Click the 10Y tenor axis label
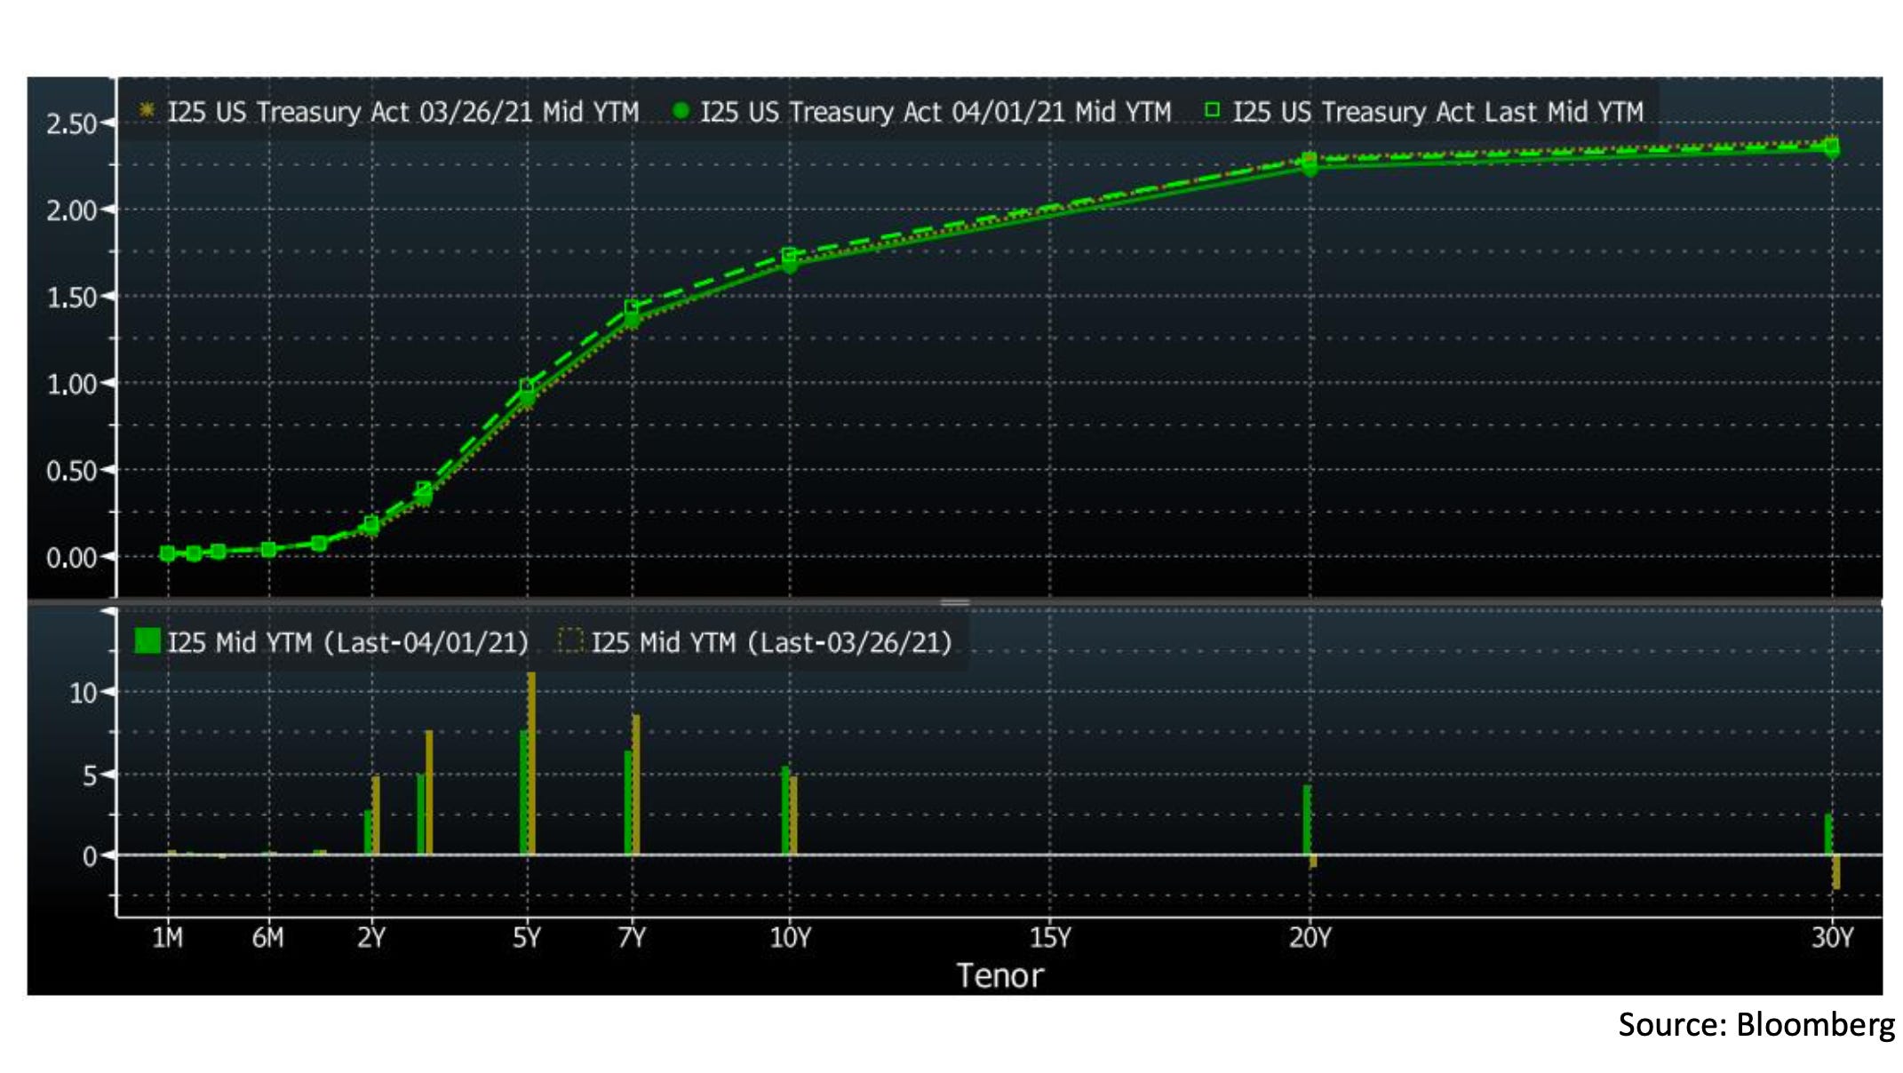Viewport: 1903px width, 1073px height. tap(790, 937)
